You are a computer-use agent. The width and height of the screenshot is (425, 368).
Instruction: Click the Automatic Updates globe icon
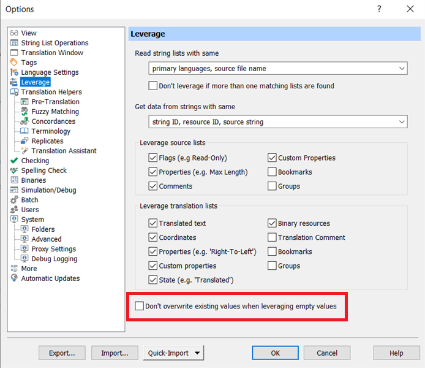tap(14, 278)
